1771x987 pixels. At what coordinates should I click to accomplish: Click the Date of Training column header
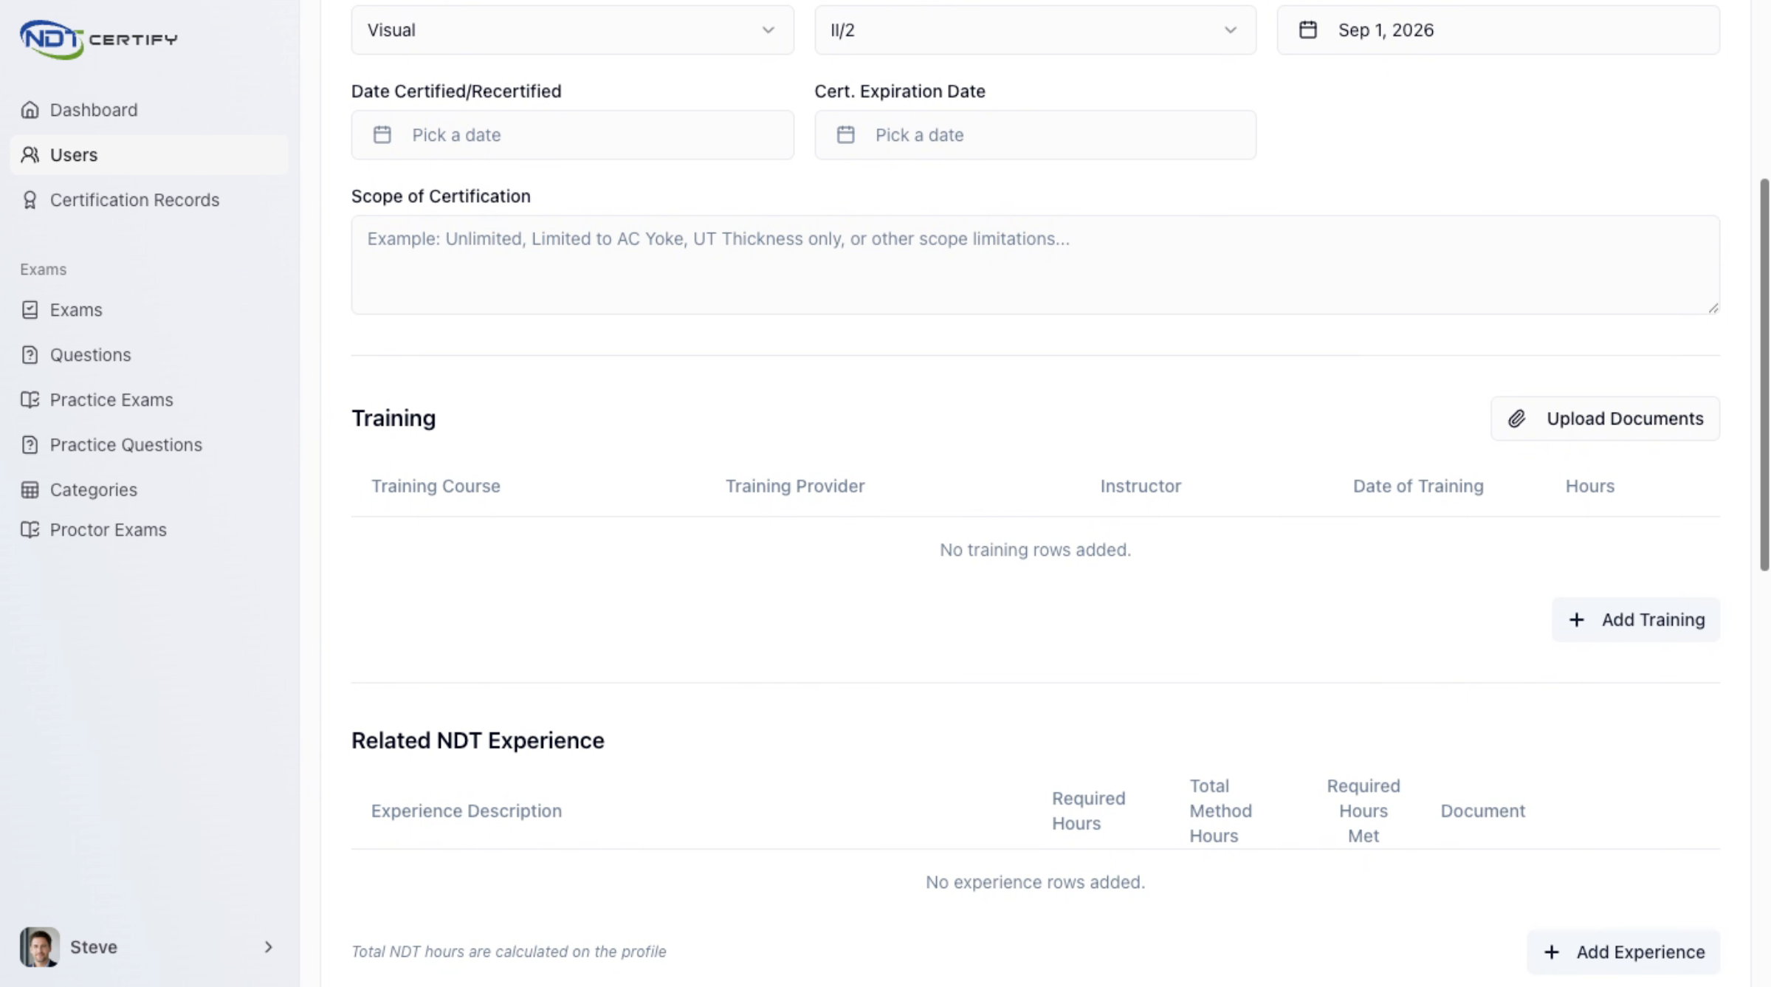(x=1418, y=486)
